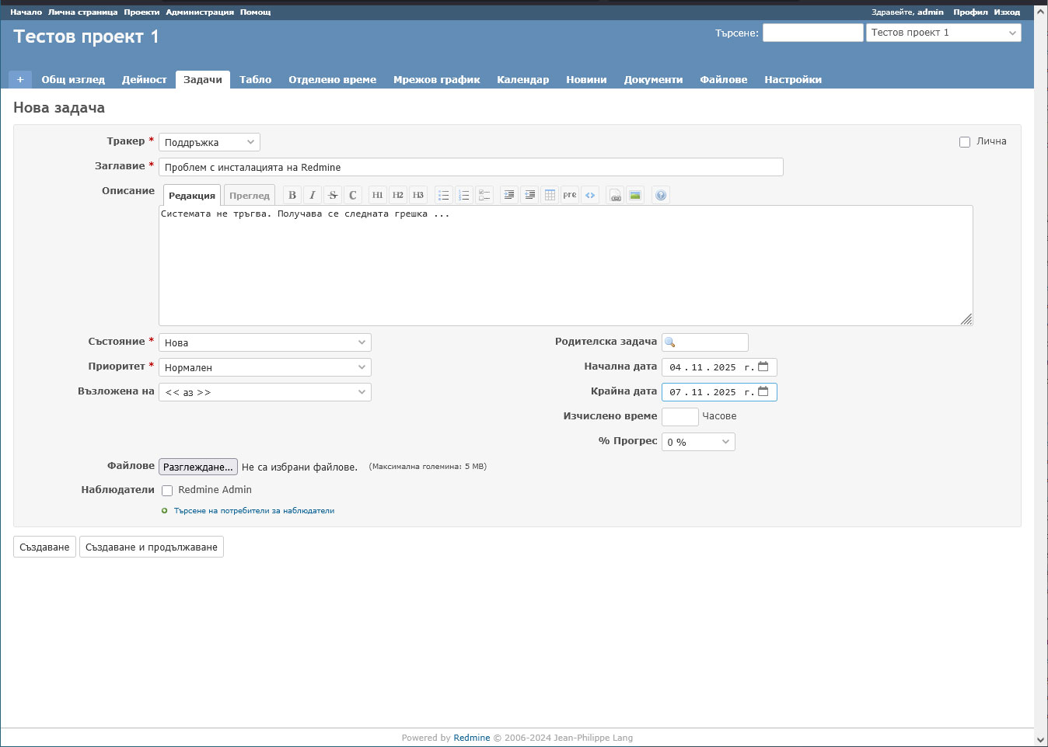Click the Родителска задача field
The image size is (1048, 747).
[705, 342]
